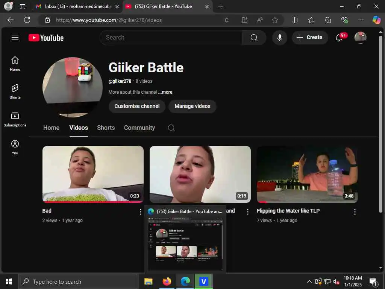Select the Videos tab
385x289 pixels.
(x=79, y=128)
